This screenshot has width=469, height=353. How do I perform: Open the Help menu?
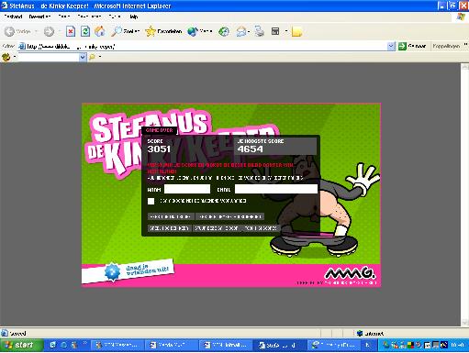pos(134,17)
